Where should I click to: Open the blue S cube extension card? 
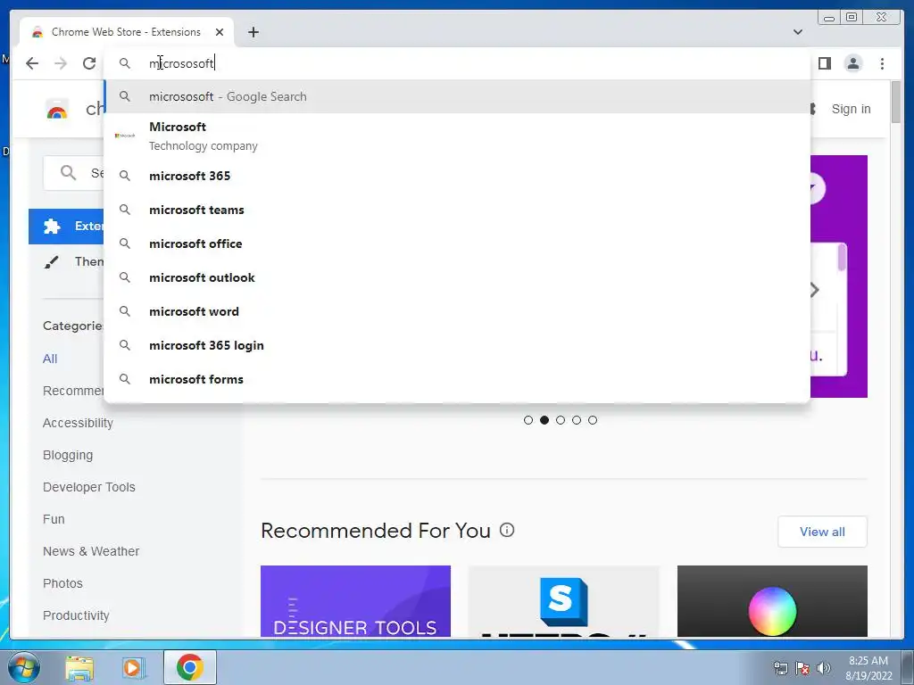pos(564,600)
